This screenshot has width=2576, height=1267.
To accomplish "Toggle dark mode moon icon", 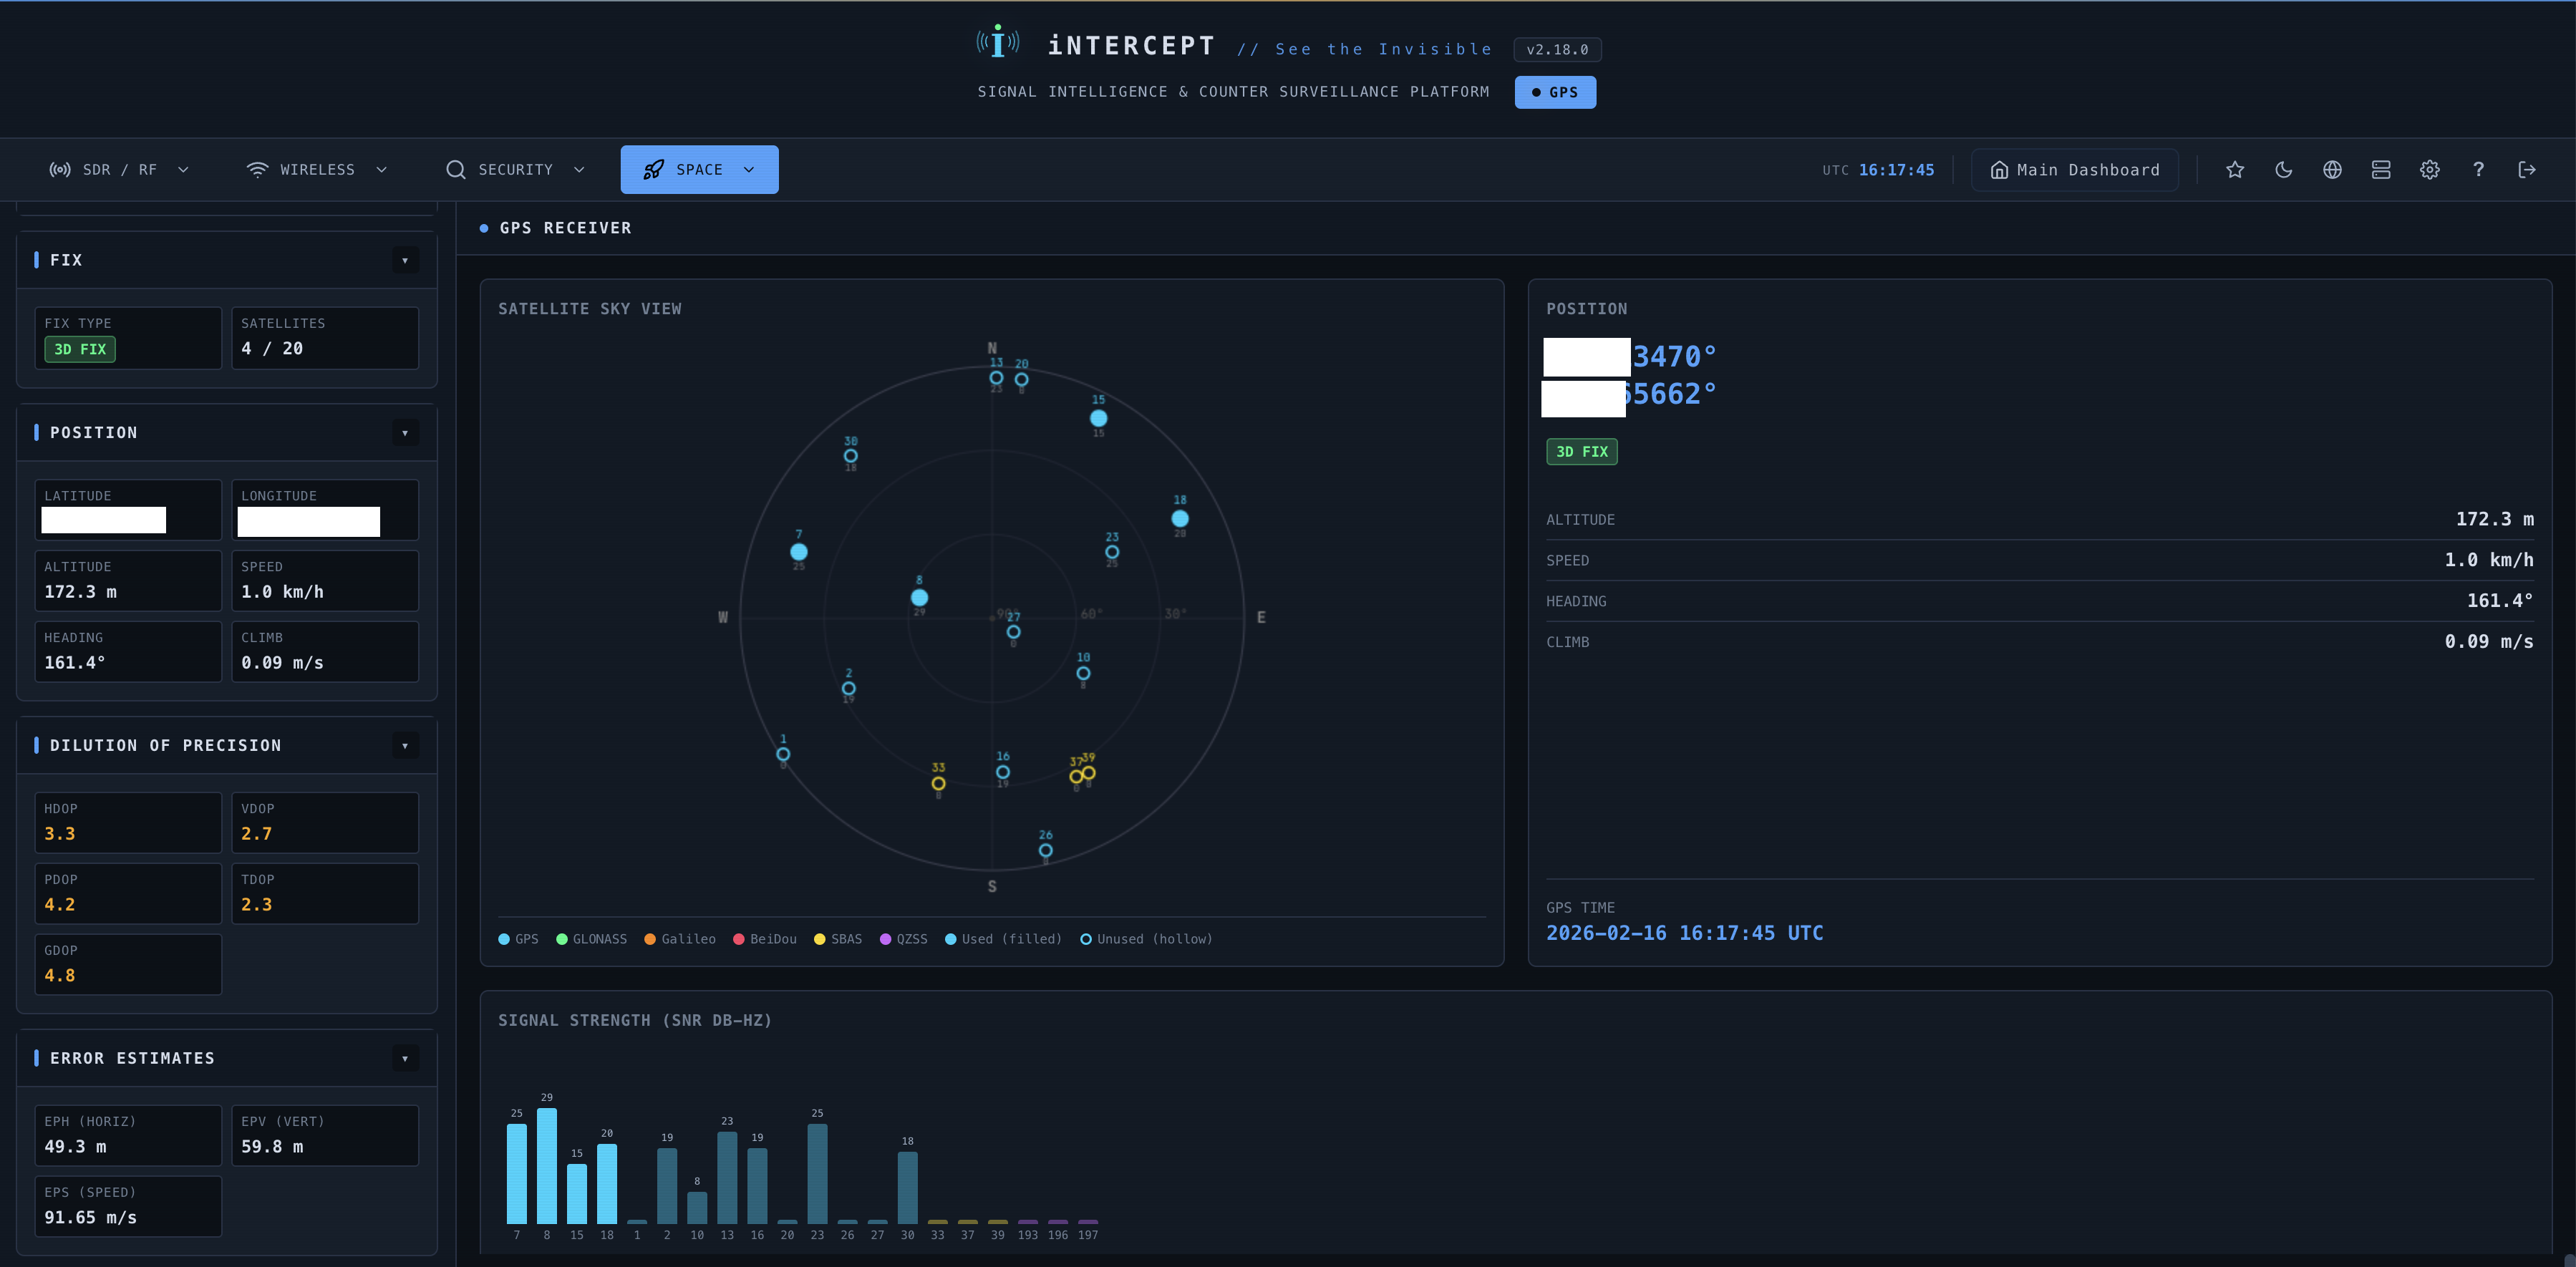I will [x=2284, y=170].
